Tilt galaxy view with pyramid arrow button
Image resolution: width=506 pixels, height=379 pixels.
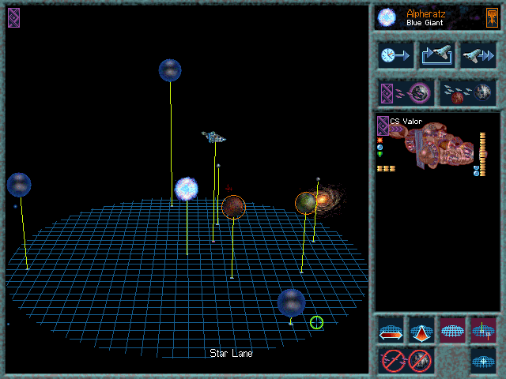(x=421, y=330)
